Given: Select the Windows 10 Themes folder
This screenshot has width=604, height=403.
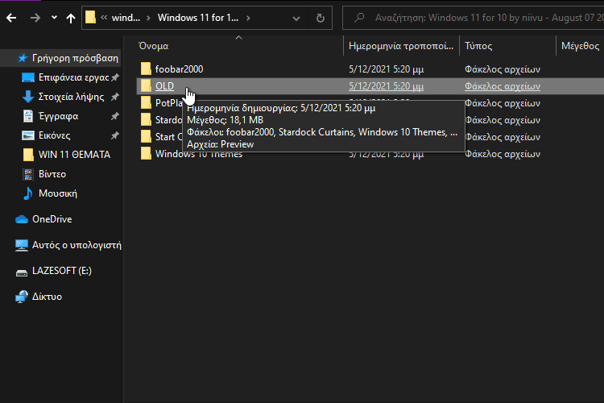Looking at the screenshot, I should point(199,154).
